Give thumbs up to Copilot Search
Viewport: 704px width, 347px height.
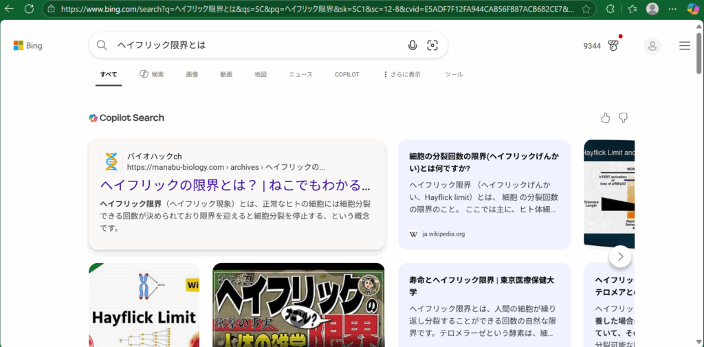pos(605,118)
